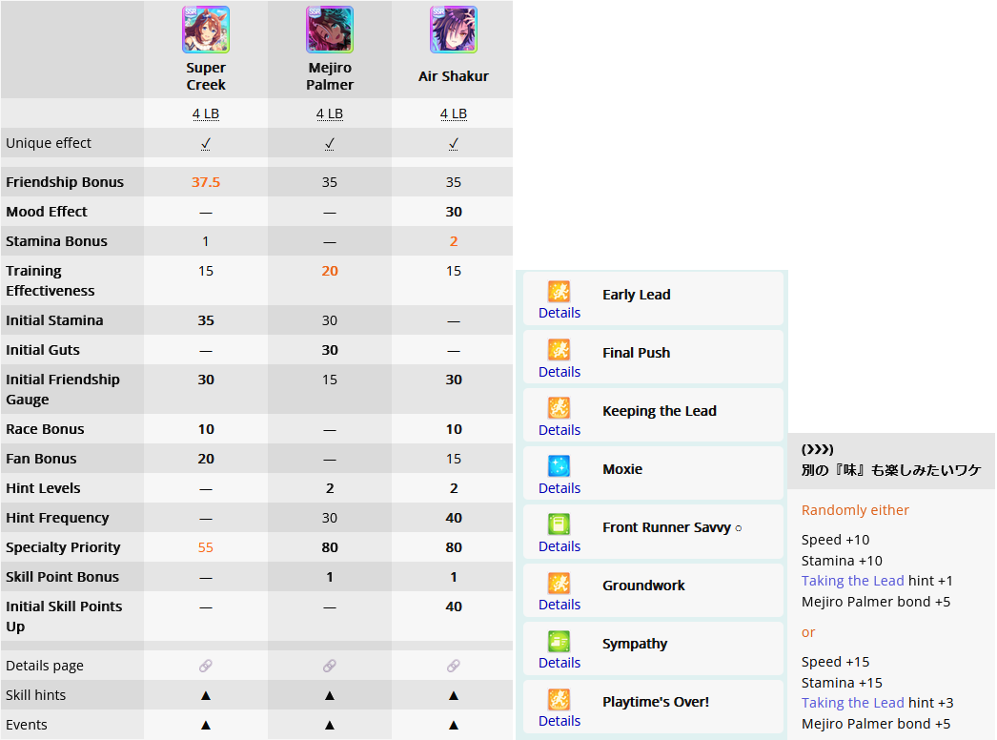The height and width of the screenshot is (740, 997).
Task: Click Air Shakur's orange Stamina Bonus value 2
Action: 454,241
